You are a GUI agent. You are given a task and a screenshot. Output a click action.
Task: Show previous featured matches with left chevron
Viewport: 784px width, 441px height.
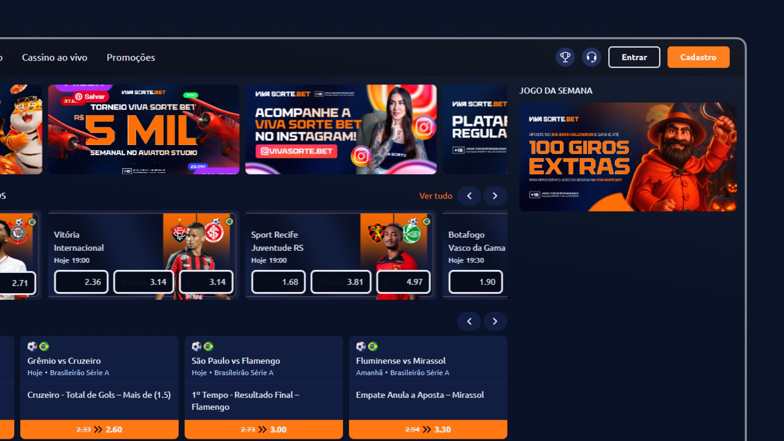pos(469,196)
